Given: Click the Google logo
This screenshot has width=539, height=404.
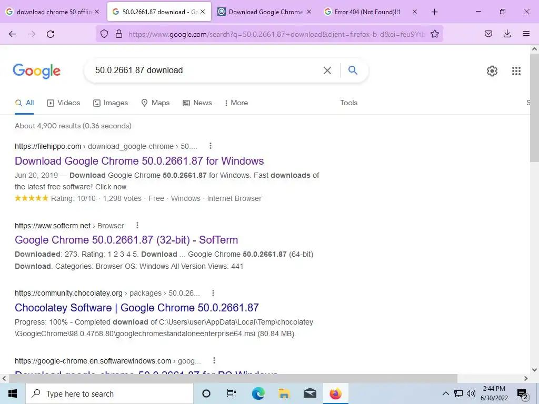Looking at the screenshot, I should 37,71.
